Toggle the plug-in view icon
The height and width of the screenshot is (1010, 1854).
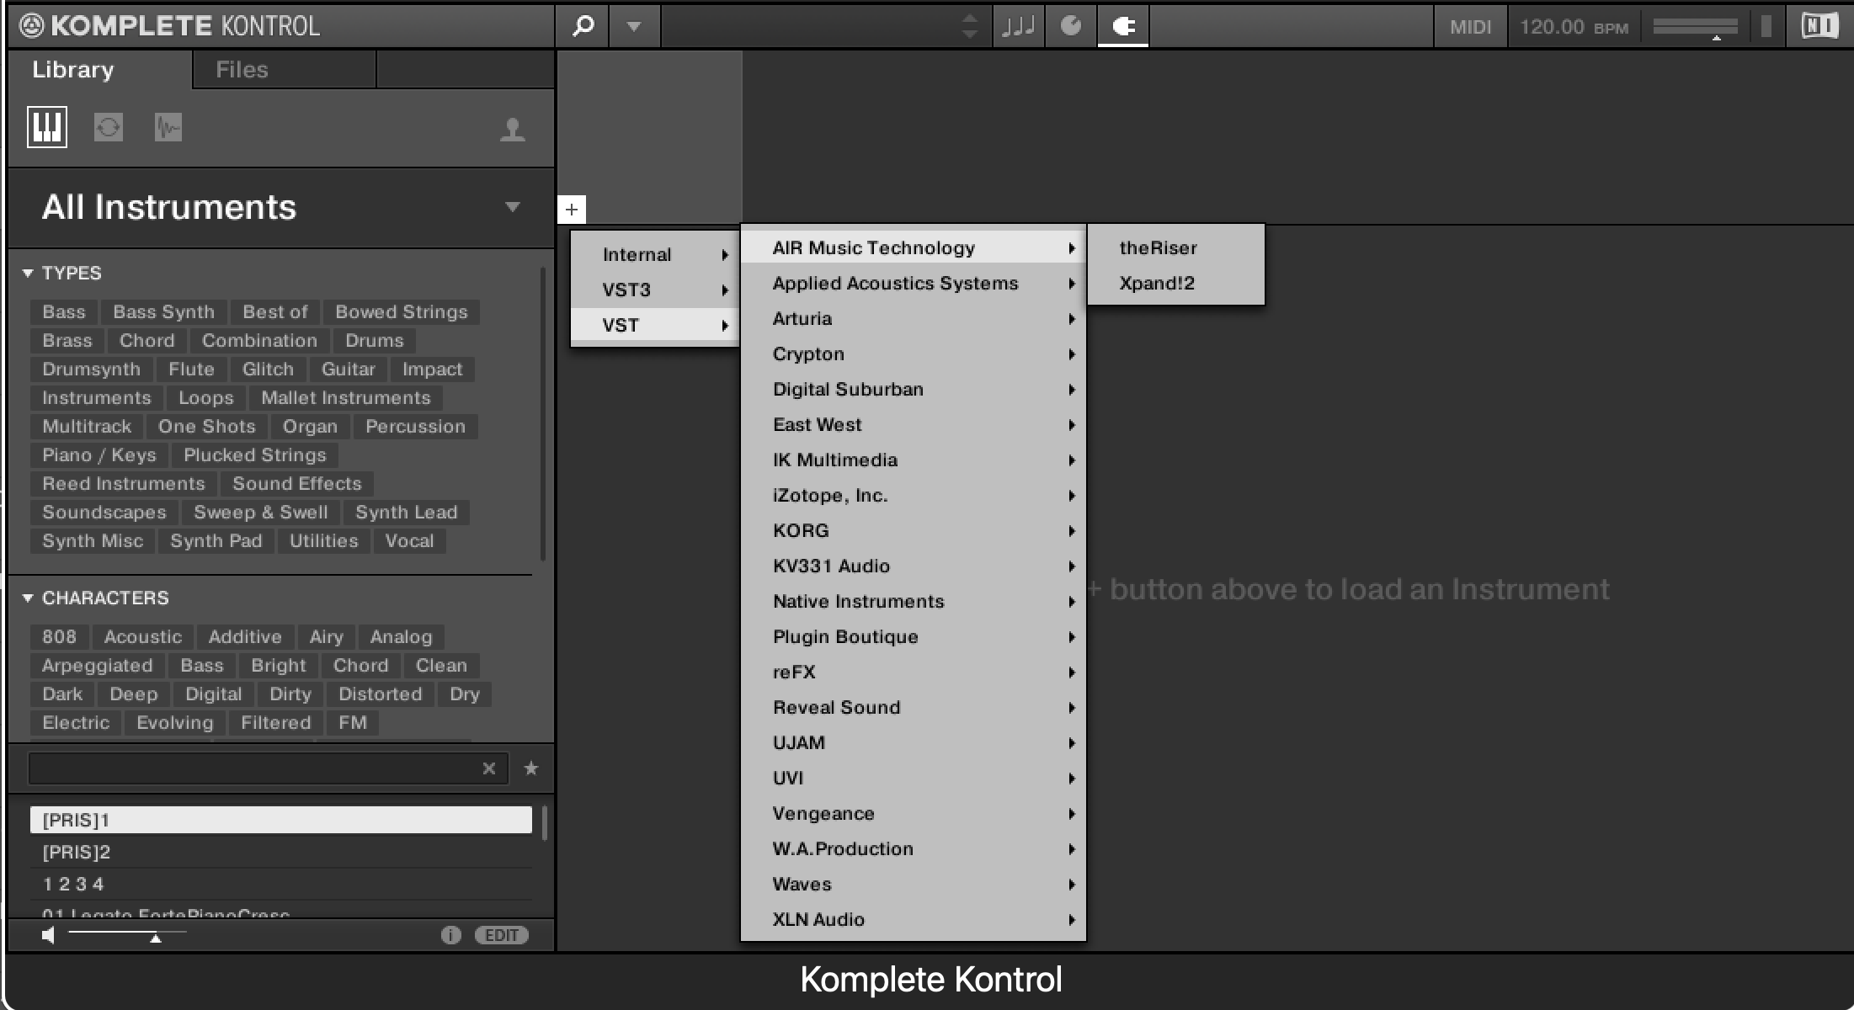[1122, 26]
